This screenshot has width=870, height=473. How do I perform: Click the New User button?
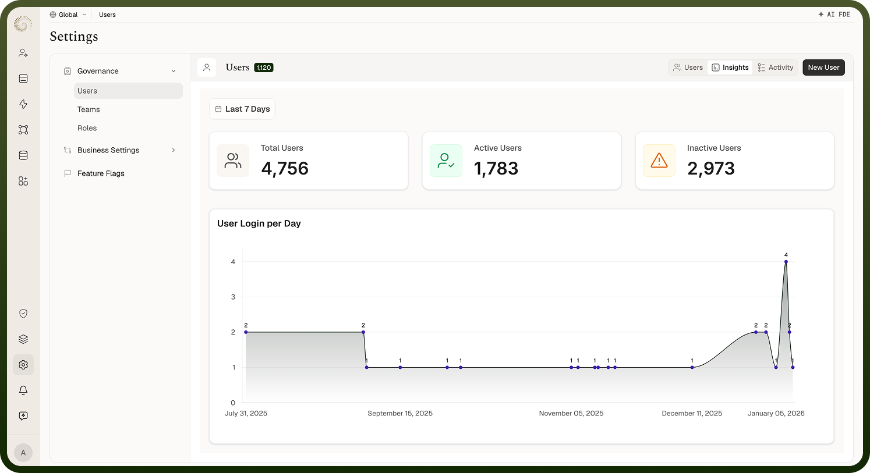tap(823, 67)
